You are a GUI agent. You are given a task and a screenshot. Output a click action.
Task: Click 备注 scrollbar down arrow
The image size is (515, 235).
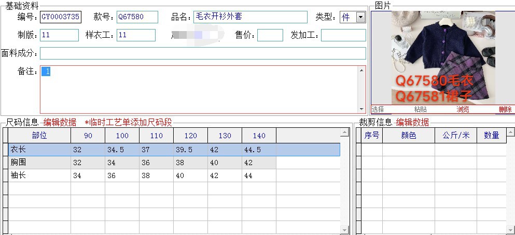coord(361,109)
